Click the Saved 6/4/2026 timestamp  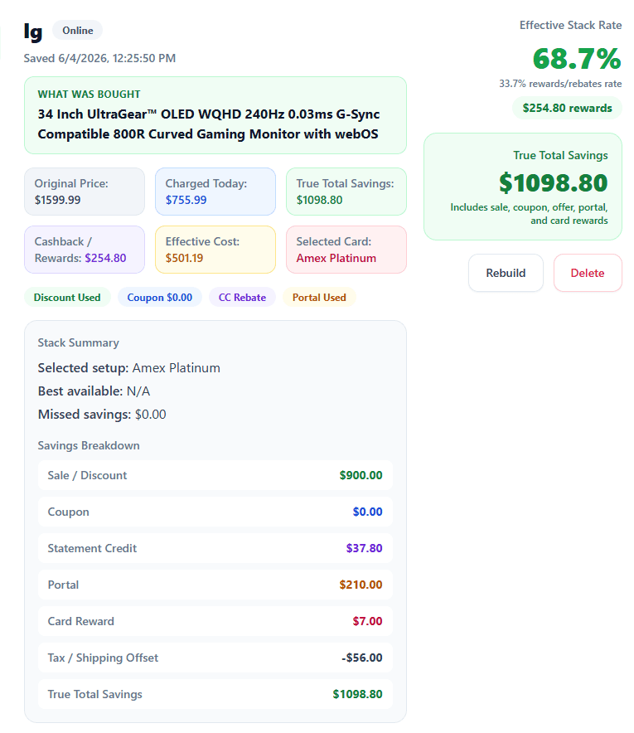tap(99, 58)
